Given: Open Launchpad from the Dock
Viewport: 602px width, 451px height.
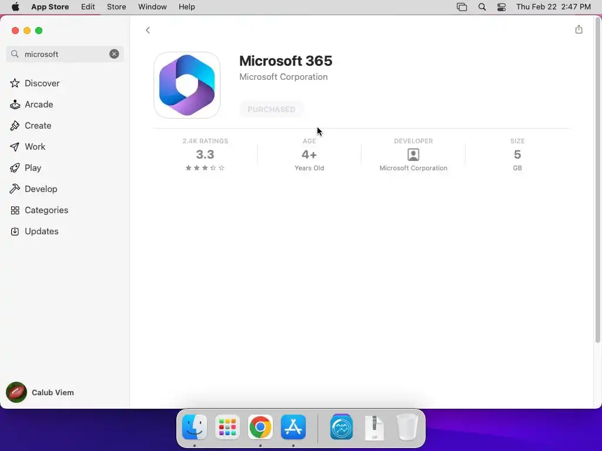Looking at the screenshot, I should (x=228, y=427).
